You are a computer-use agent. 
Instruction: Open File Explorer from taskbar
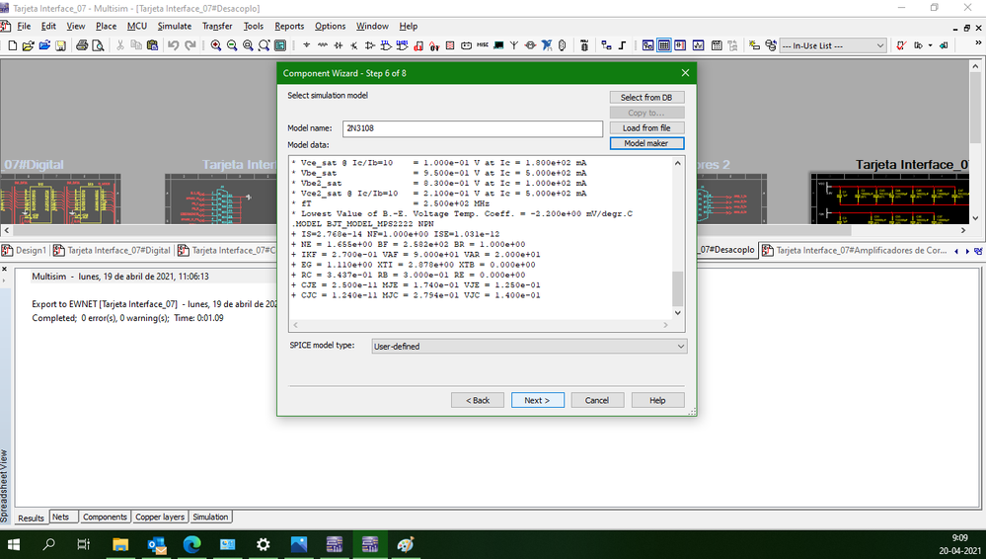pyautogui.click(x=120, y=544)
